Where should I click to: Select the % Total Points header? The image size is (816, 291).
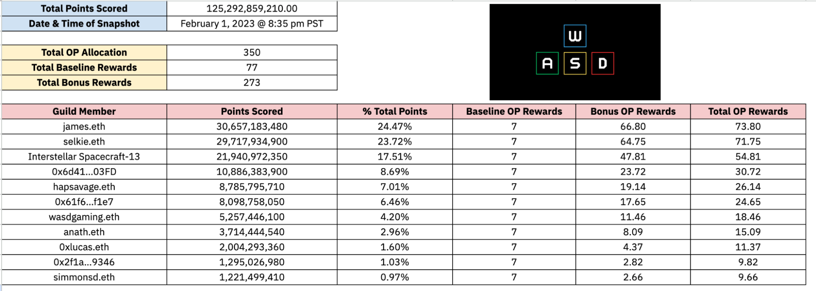pos(395,111)
